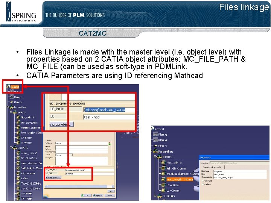271x203 pixels.
Task: Click Nbr_coils parameter icon in left tree
Action: [x=18, y=117]
